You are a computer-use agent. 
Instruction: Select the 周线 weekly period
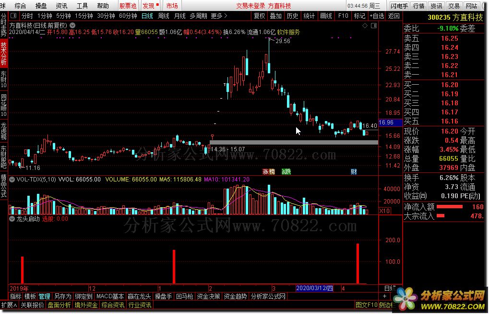(164, 16)
